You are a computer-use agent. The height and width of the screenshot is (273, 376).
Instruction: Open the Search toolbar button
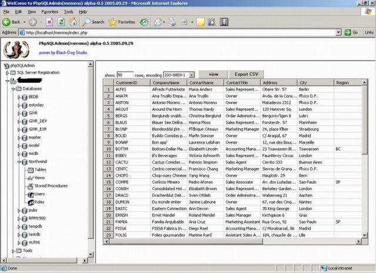93,22
